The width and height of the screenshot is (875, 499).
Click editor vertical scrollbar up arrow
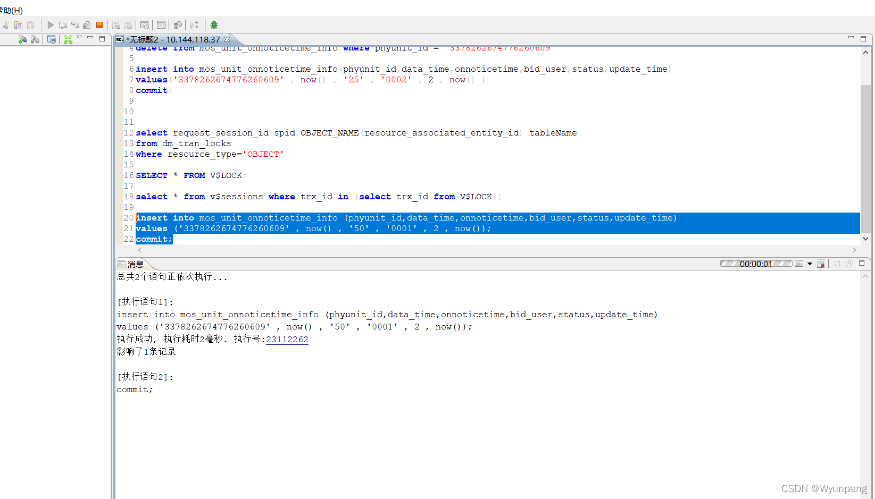point(865,53)
